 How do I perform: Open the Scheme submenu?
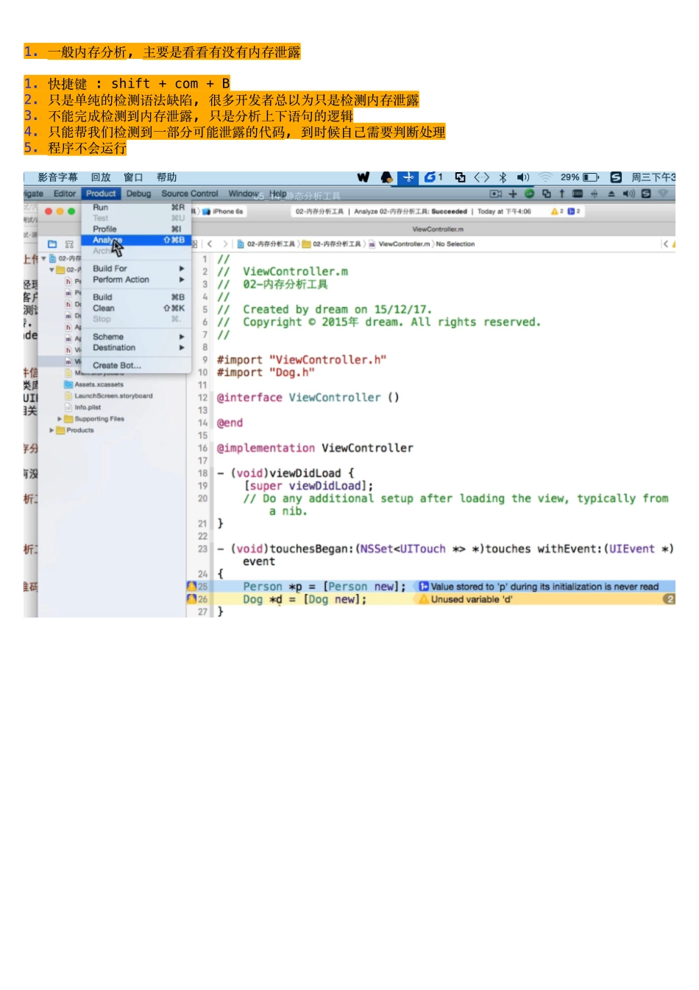pyautogui.click(x=108, y=336)
